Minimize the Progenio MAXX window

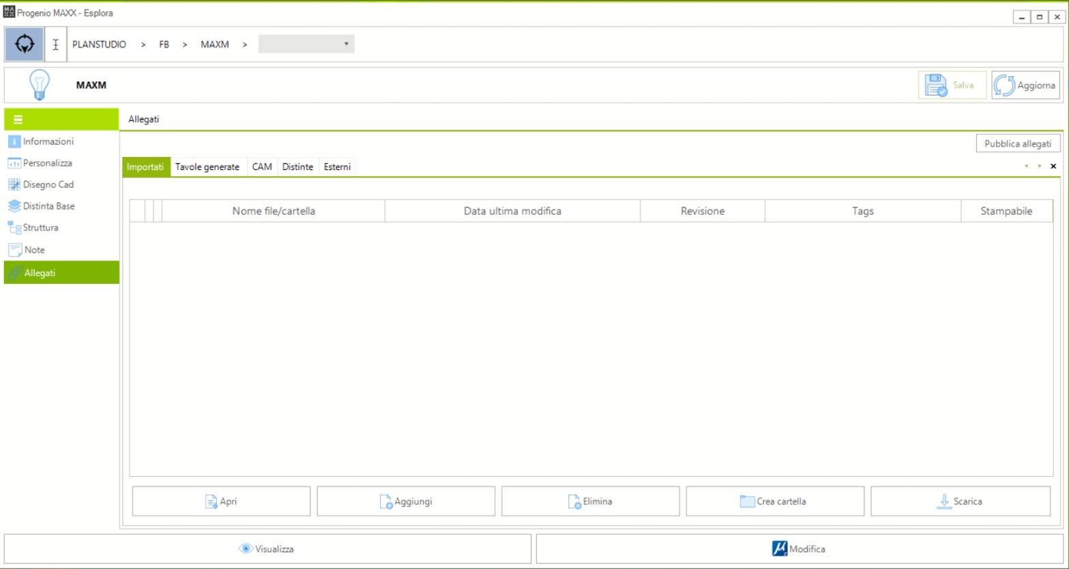point(1021,17)
